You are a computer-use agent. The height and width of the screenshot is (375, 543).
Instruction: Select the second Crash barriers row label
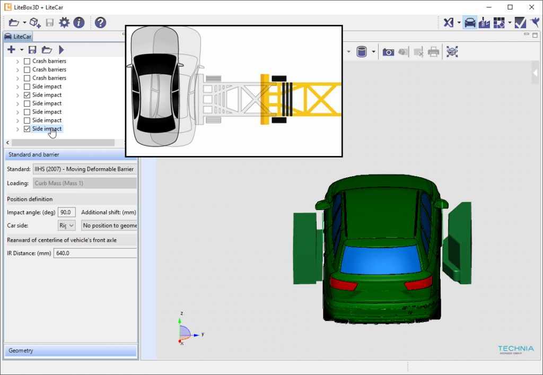49,69
